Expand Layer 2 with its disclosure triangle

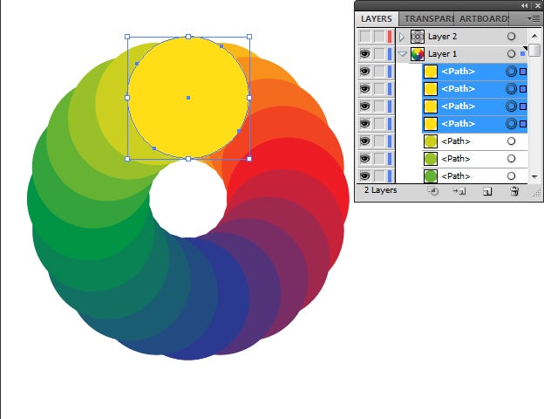[402, 37]
